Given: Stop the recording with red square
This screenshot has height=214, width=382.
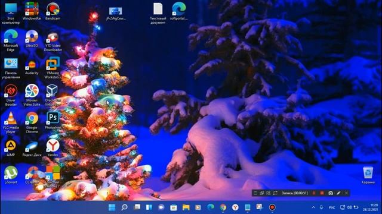Looking at the screenshot, I should tap(322, 193).
